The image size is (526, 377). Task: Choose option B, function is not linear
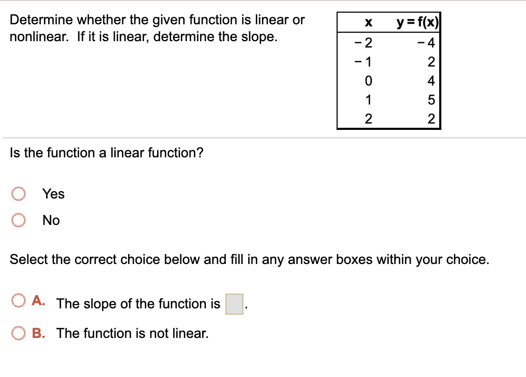point(19,333)
